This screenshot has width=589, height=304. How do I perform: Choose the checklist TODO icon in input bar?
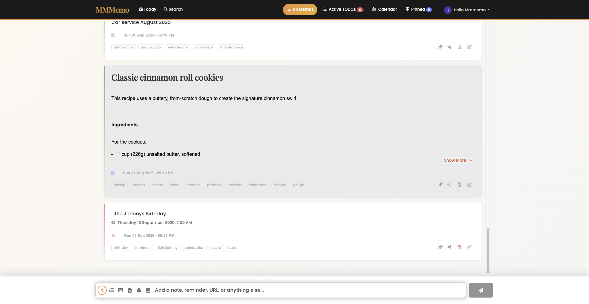(x=111, y=290)
